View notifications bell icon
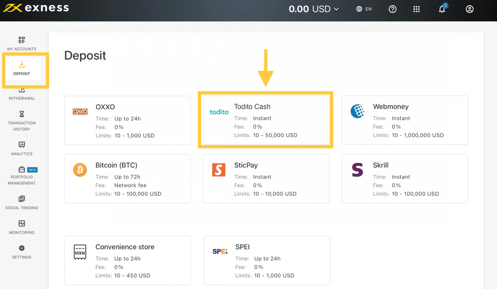497x289 pixels. coord(442,9)
